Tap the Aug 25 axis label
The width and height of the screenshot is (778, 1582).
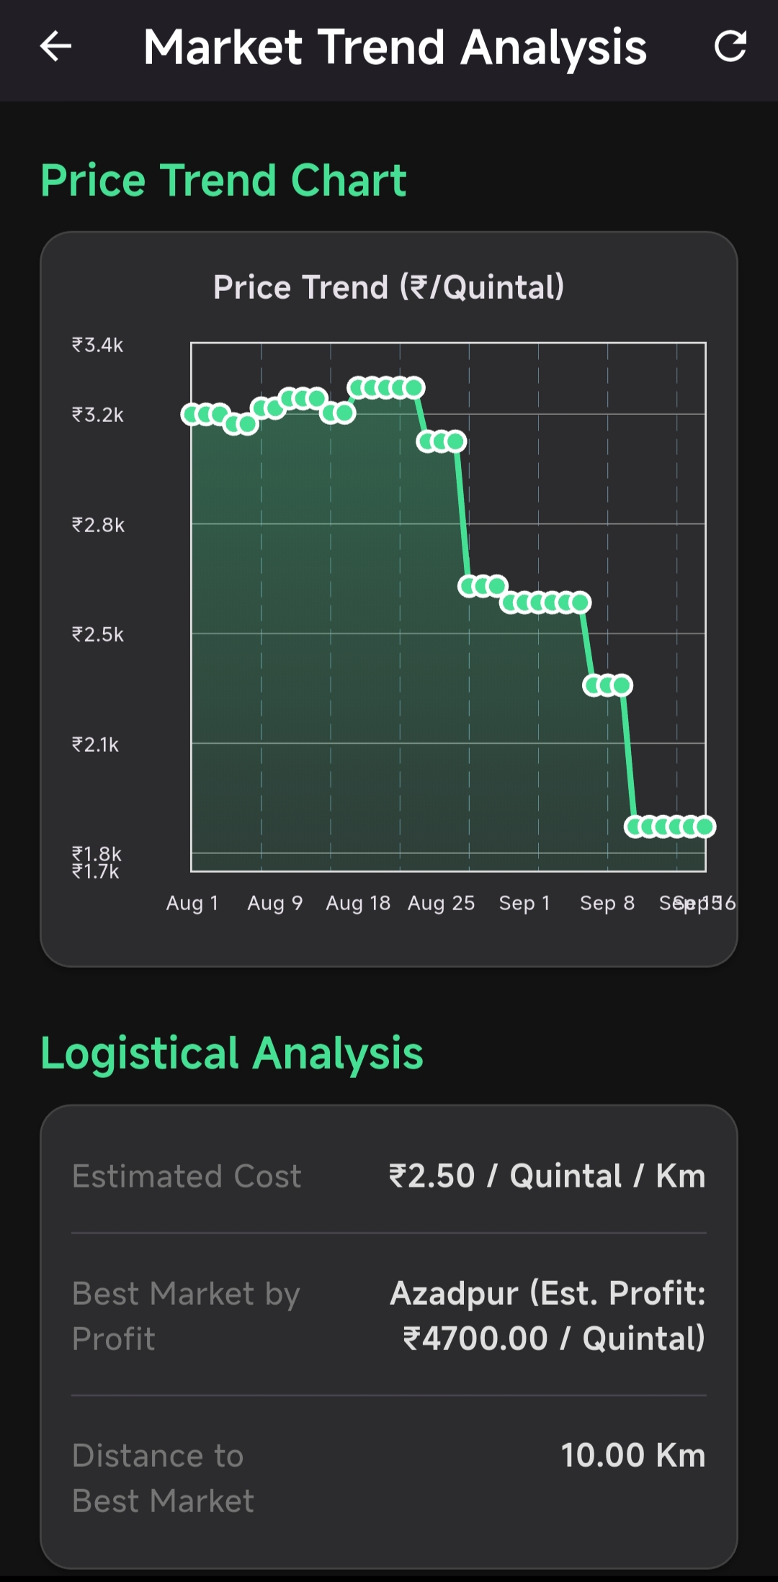[441, 903]
